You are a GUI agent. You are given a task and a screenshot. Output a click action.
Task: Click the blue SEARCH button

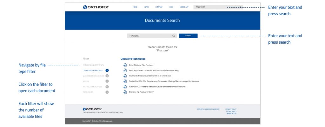(188, 36)
